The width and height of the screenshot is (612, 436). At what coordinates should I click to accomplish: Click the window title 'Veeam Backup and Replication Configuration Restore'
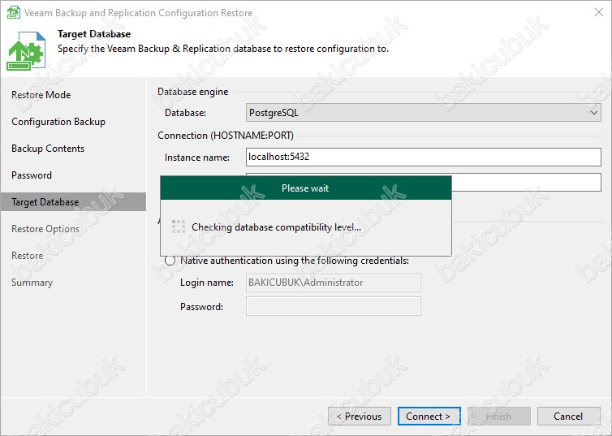pos(139,13)
